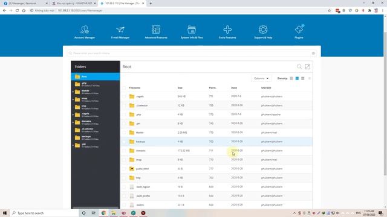This screenshot has width=387, height=217.
Task: Select Root in the Folders sidebar
Action: click(96, 77)
